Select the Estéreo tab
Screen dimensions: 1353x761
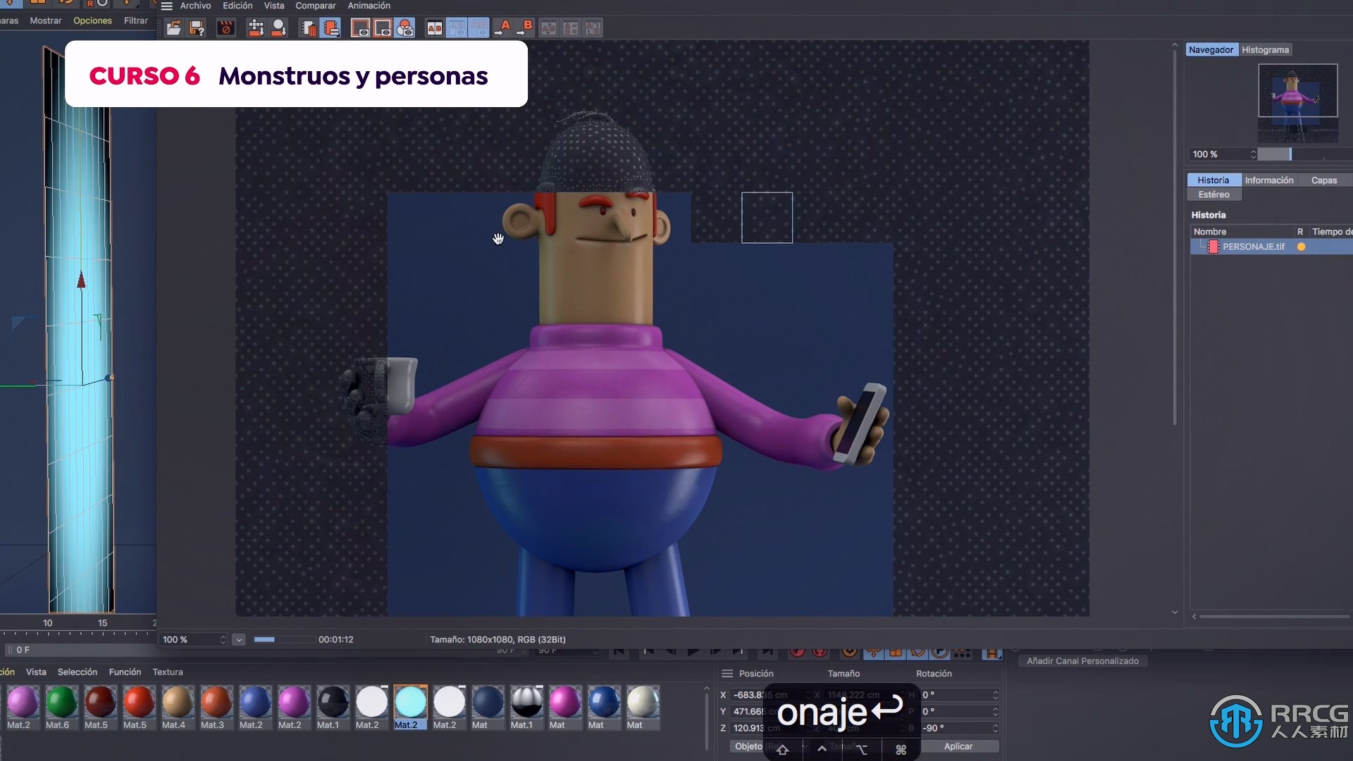click(x=1213, y=194)
